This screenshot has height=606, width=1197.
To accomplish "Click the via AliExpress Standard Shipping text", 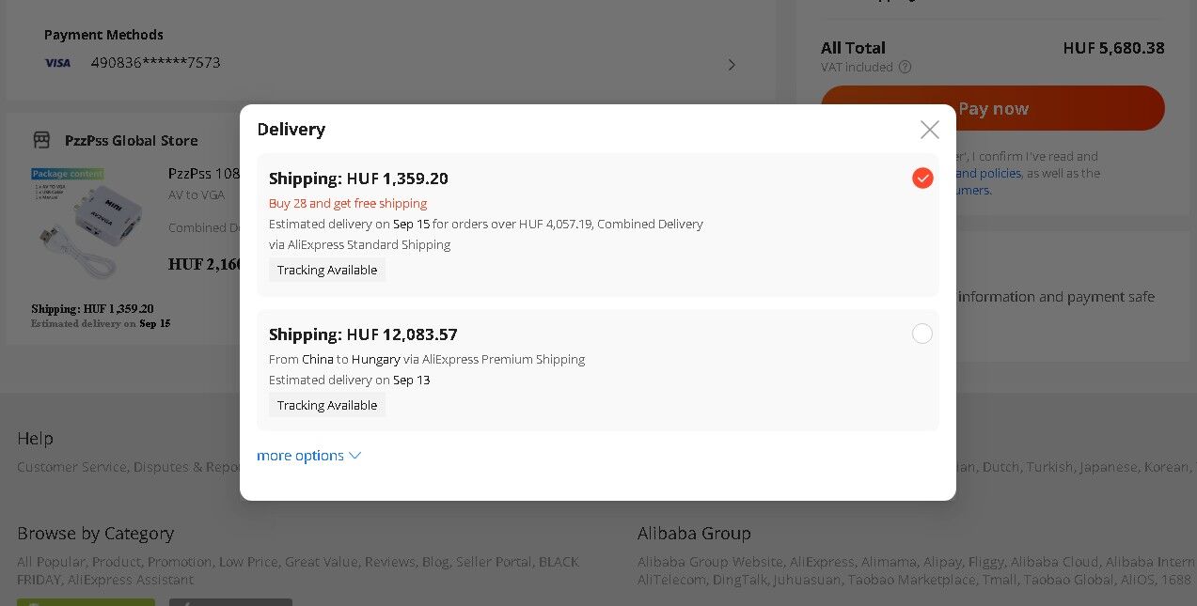I will [359, 244].
